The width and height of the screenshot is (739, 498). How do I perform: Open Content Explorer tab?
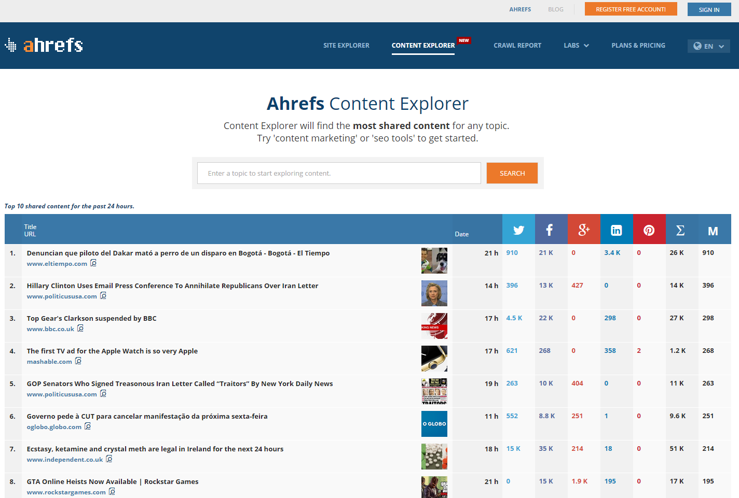click(423, 46)
